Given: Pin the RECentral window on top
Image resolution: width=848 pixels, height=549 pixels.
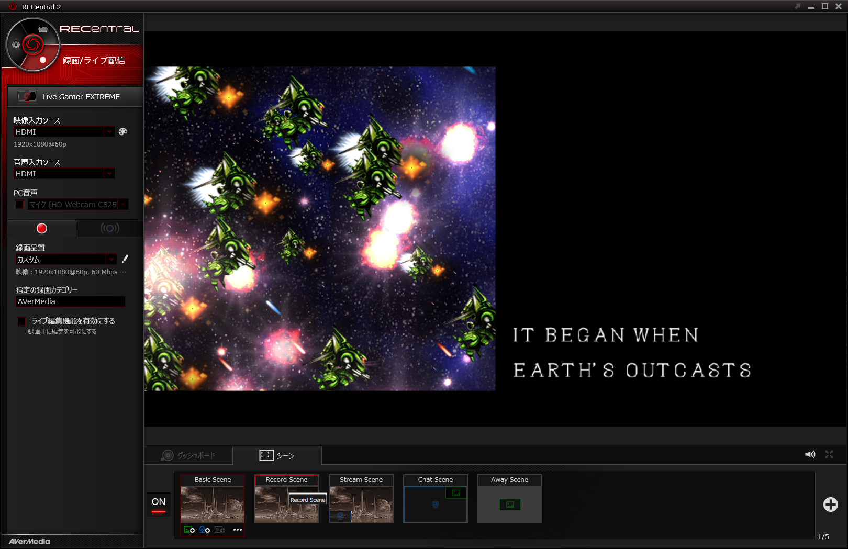Looking at the screenshot, I should (798, 6).
